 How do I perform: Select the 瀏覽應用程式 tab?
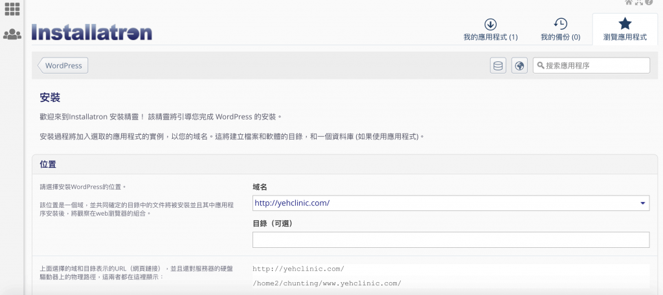coord(625,30)
